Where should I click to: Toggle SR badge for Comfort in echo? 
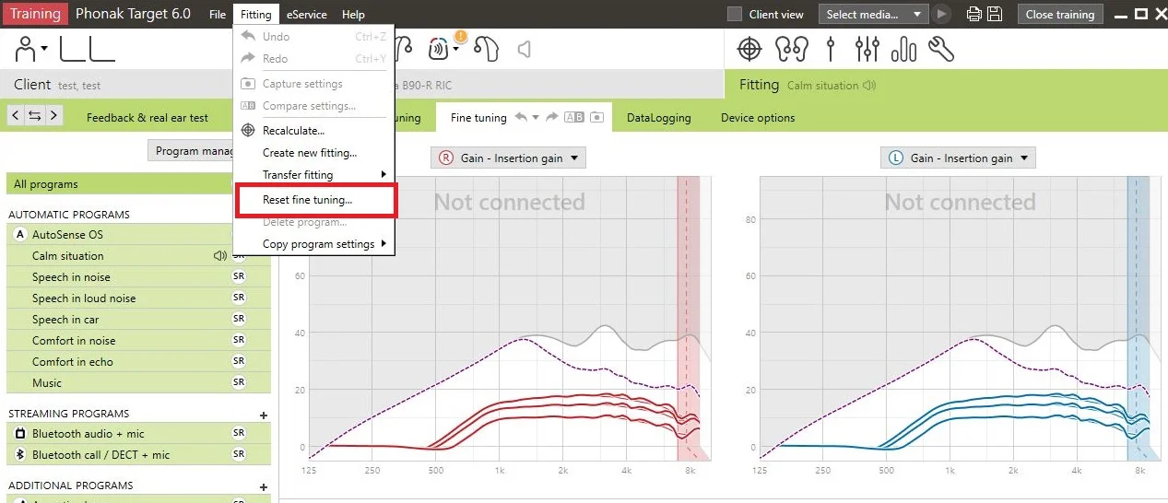point(239,361)
